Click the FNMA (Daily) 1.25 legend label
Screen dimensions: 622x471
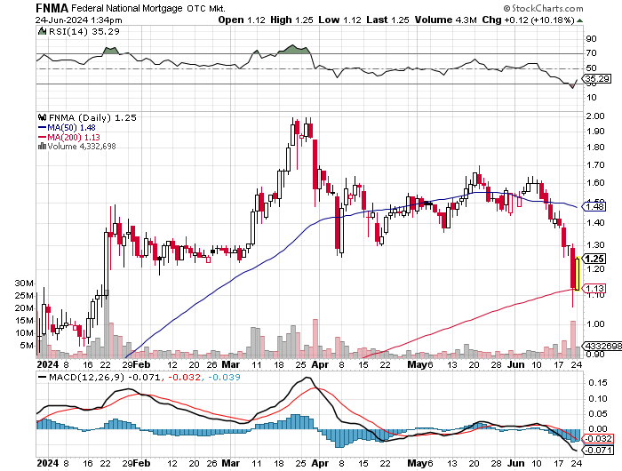click(92, 118)
